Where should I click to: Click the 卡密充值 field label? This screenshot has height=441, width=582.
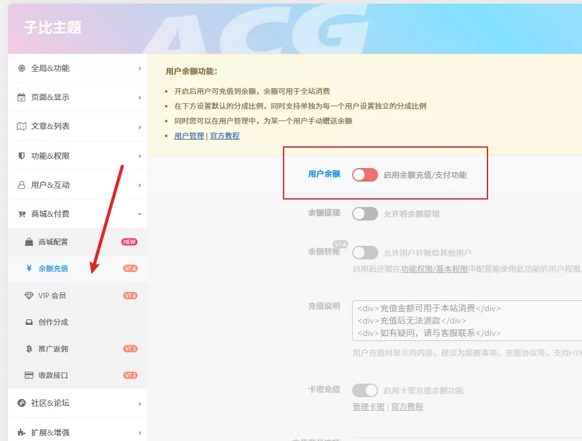point(324,389)
